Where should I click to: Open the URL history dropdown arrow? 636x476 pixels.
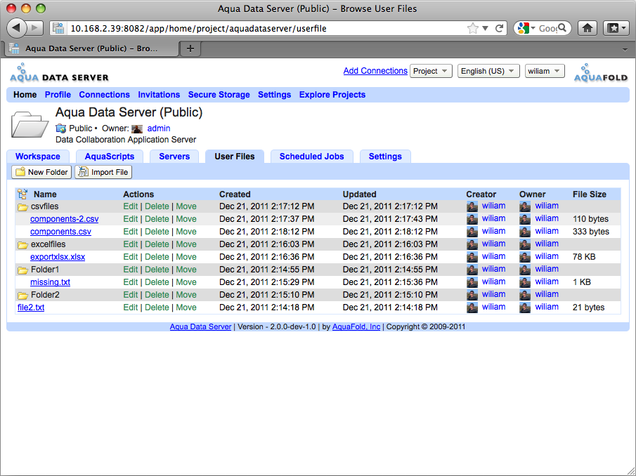(x=485, y=28)
